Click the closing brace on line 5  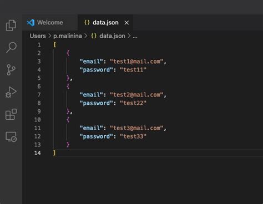[x=68, y=78]
